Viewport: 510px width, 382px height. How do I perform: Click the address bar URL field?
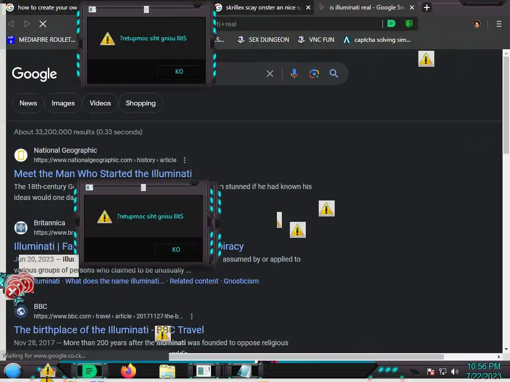(298, 24)
